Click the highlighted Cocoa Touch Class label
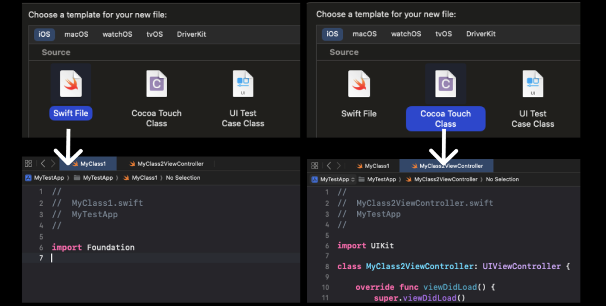 [446, 119]
